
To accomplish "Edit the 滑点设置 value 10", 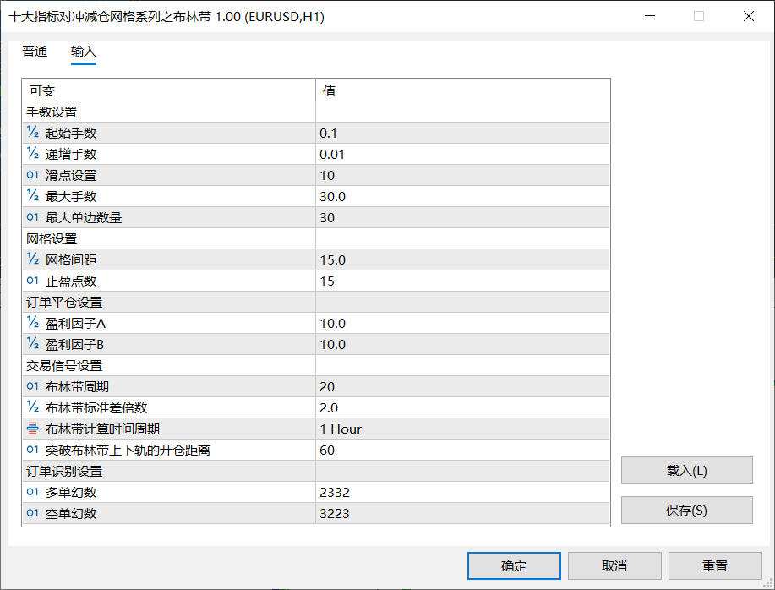I will [462, 176].
